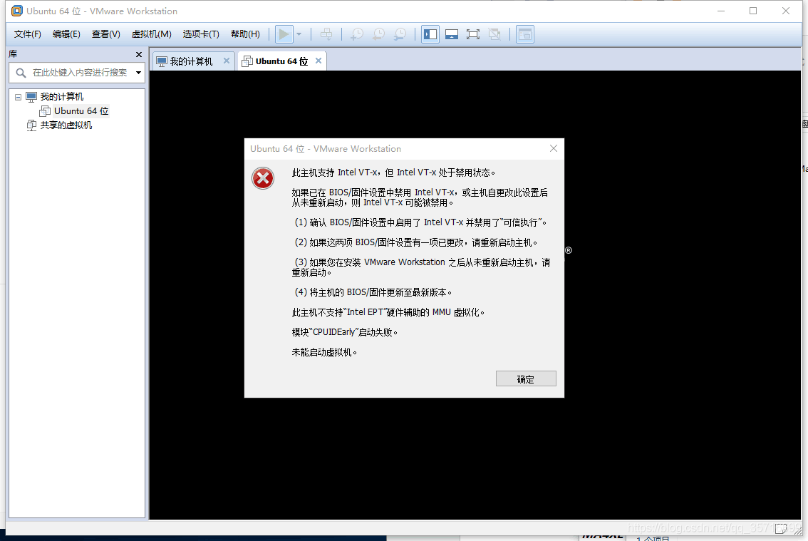Click the take snapshot clock icon
Image resolution: width=808 pixels, height=541 pixels.
coord(356,34)
